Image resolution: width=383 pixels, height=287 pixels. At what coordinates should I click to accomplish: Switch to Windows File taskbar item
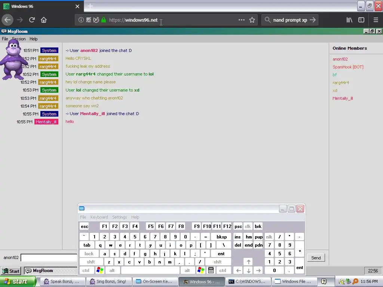click(294, 281)
